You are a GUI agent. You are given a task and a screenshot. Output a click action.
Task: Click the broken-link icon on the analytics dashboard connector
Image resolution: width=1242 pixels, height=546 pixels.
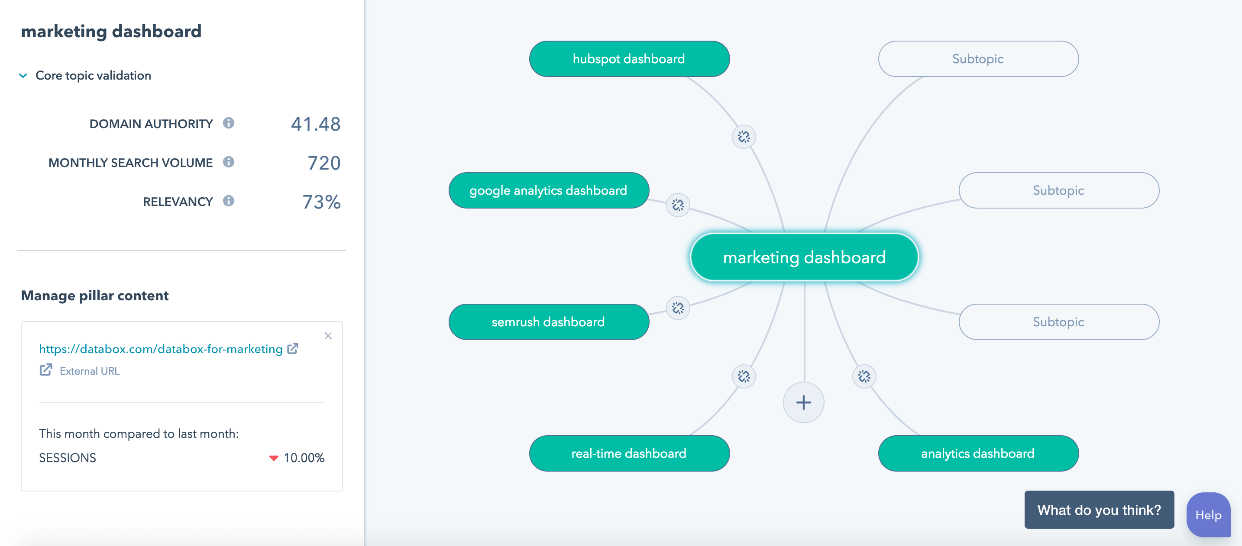click(x=864, y=376)
